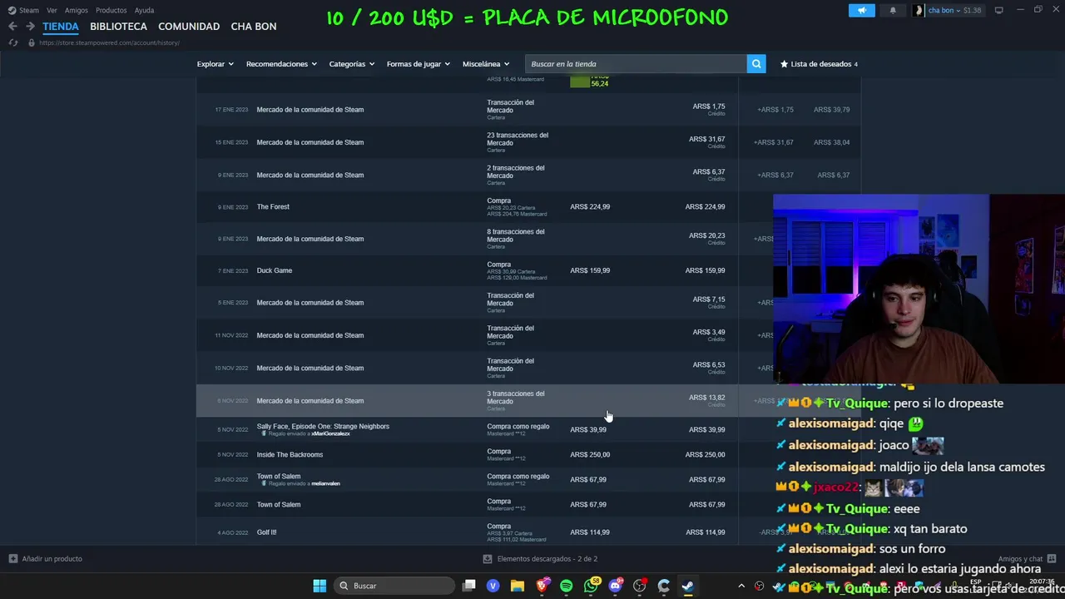
Task: Expand the Miscelánea dropdown
Action: [x=486, y=64]
